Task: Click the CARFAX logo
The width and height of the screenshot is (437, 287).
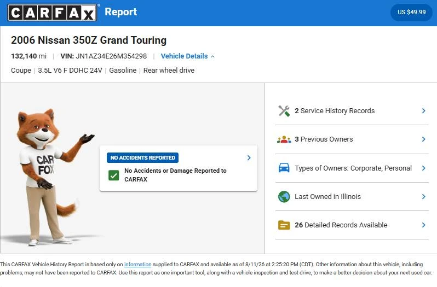Action: point(53,13)
